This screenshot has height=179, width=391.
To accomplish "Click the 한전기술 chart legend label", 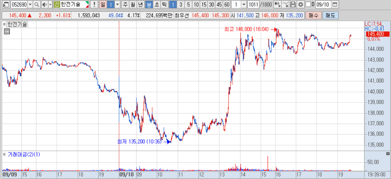I will [x=17, y=24].
